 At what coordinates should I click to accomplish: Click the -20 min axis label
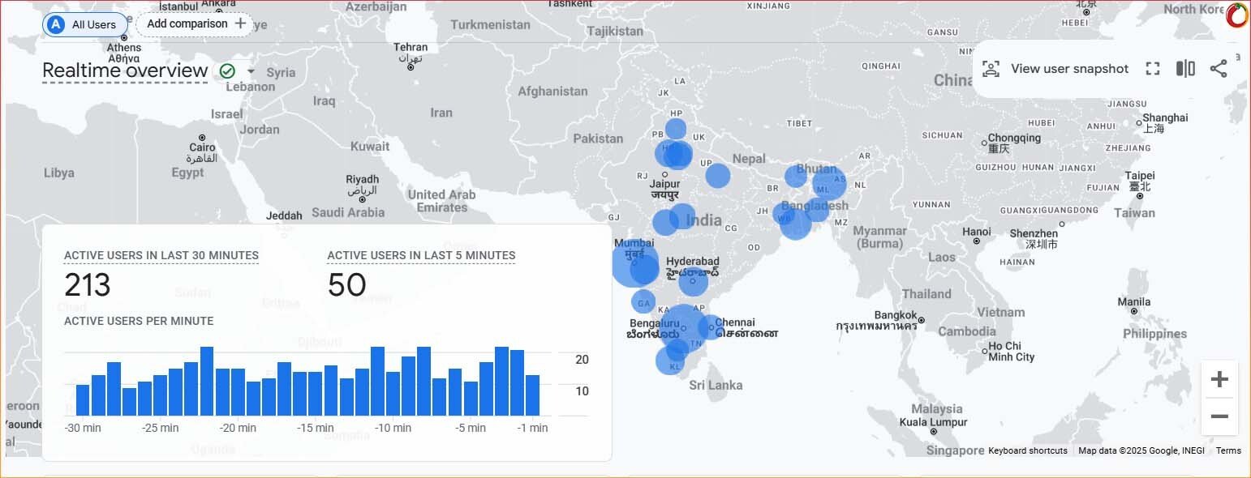pos(237,428)
